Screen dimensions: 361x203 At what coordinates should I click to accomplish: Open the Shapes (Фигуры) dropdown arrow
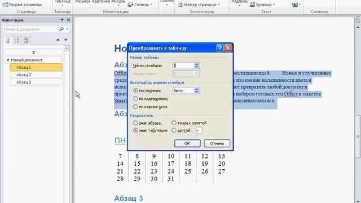118,5
